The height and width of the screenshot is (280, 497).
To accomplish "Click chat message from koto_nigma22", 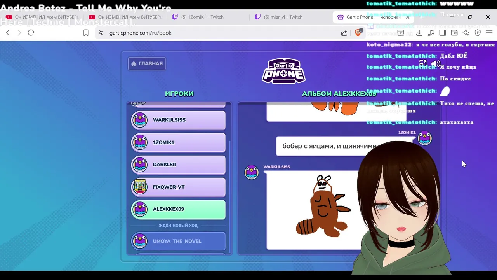I will click(431, 45).
